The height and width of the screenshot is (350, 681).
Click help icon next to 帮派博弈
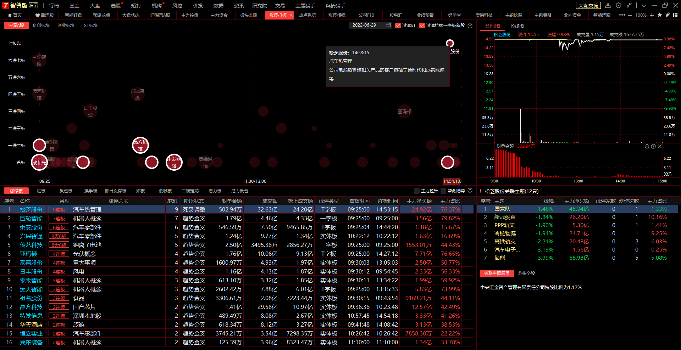[470, 191]
